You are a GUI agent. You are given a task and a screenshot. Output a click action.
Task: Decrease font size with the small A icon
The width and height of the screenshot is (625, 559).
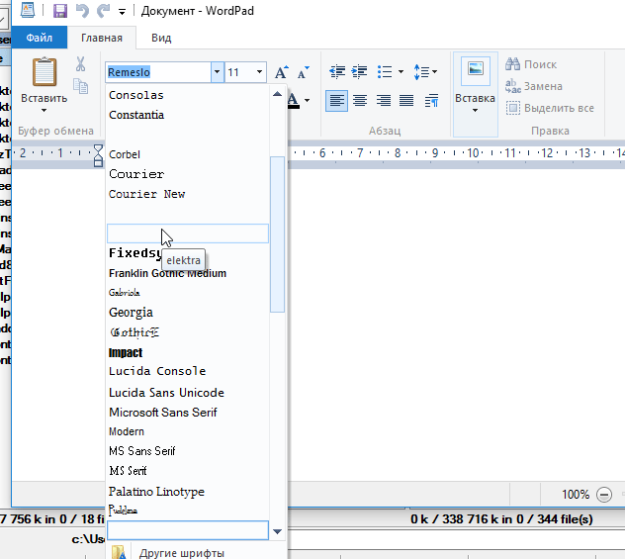pos(304,72)
